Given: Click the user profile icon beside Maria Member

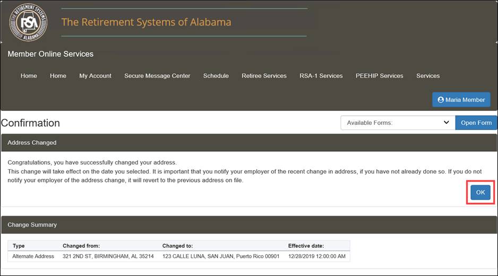Looking at the screenshot, I should 441,100.
